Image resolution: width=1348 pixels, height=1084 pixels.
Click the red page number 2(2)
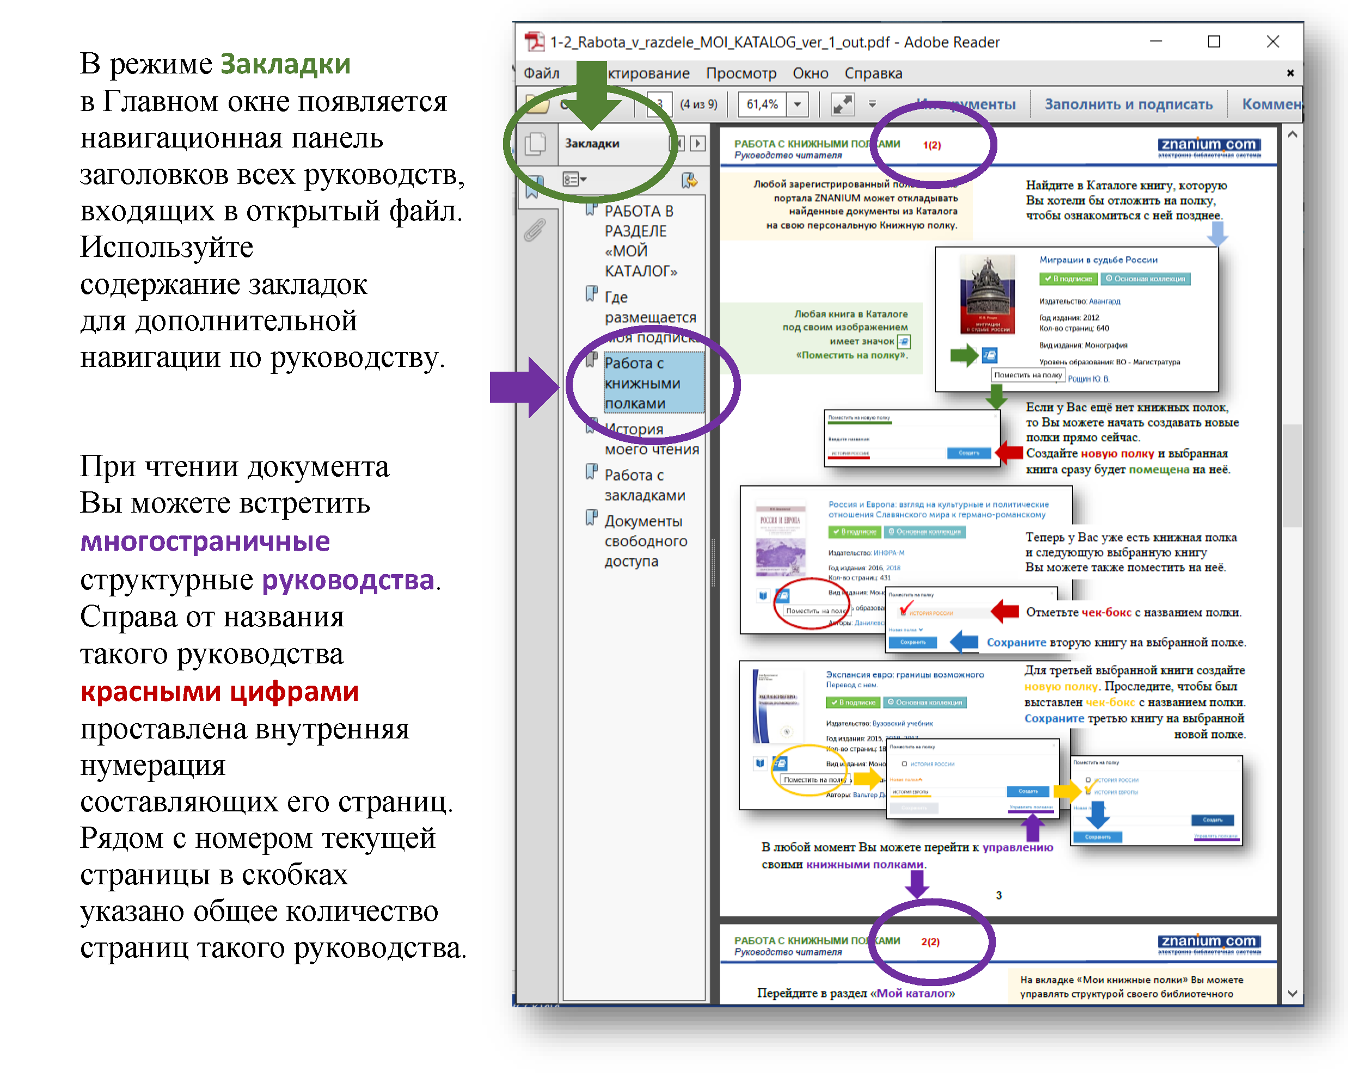[930, 942]
